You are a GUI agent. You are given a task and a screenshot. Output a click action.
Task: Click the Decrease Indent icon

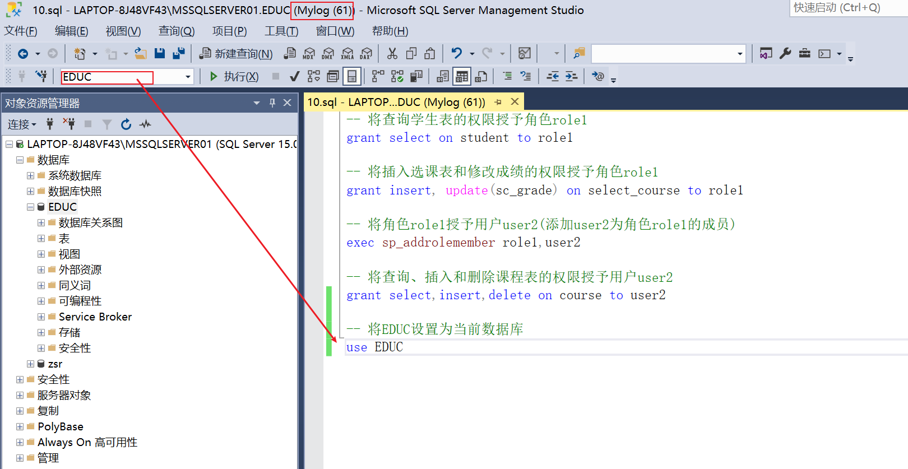[553, 76]
